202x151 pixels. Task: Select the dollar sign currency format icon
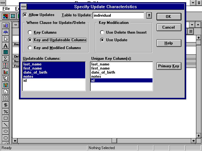click(5, 105)
